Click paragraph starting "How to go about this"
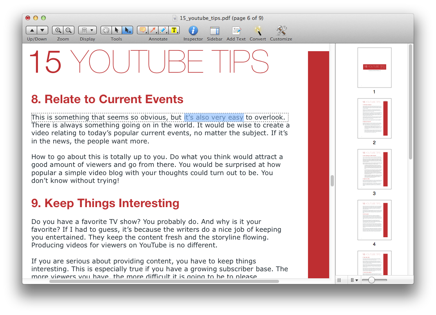Image resolution: width=436 pixels, height=315 pixels. [157, 168]
